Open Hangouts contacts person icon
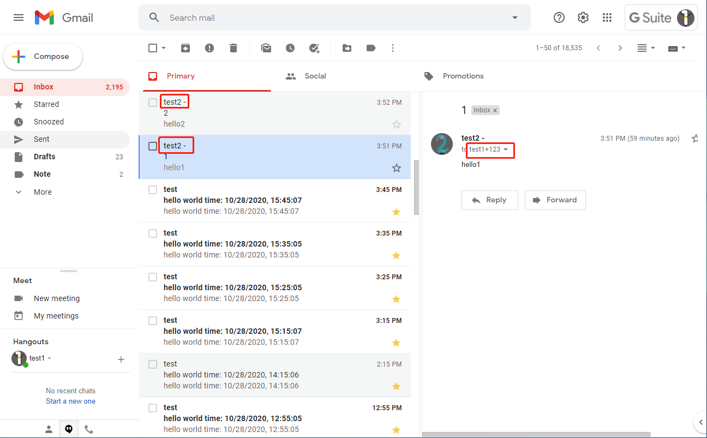 pos(49,429)
